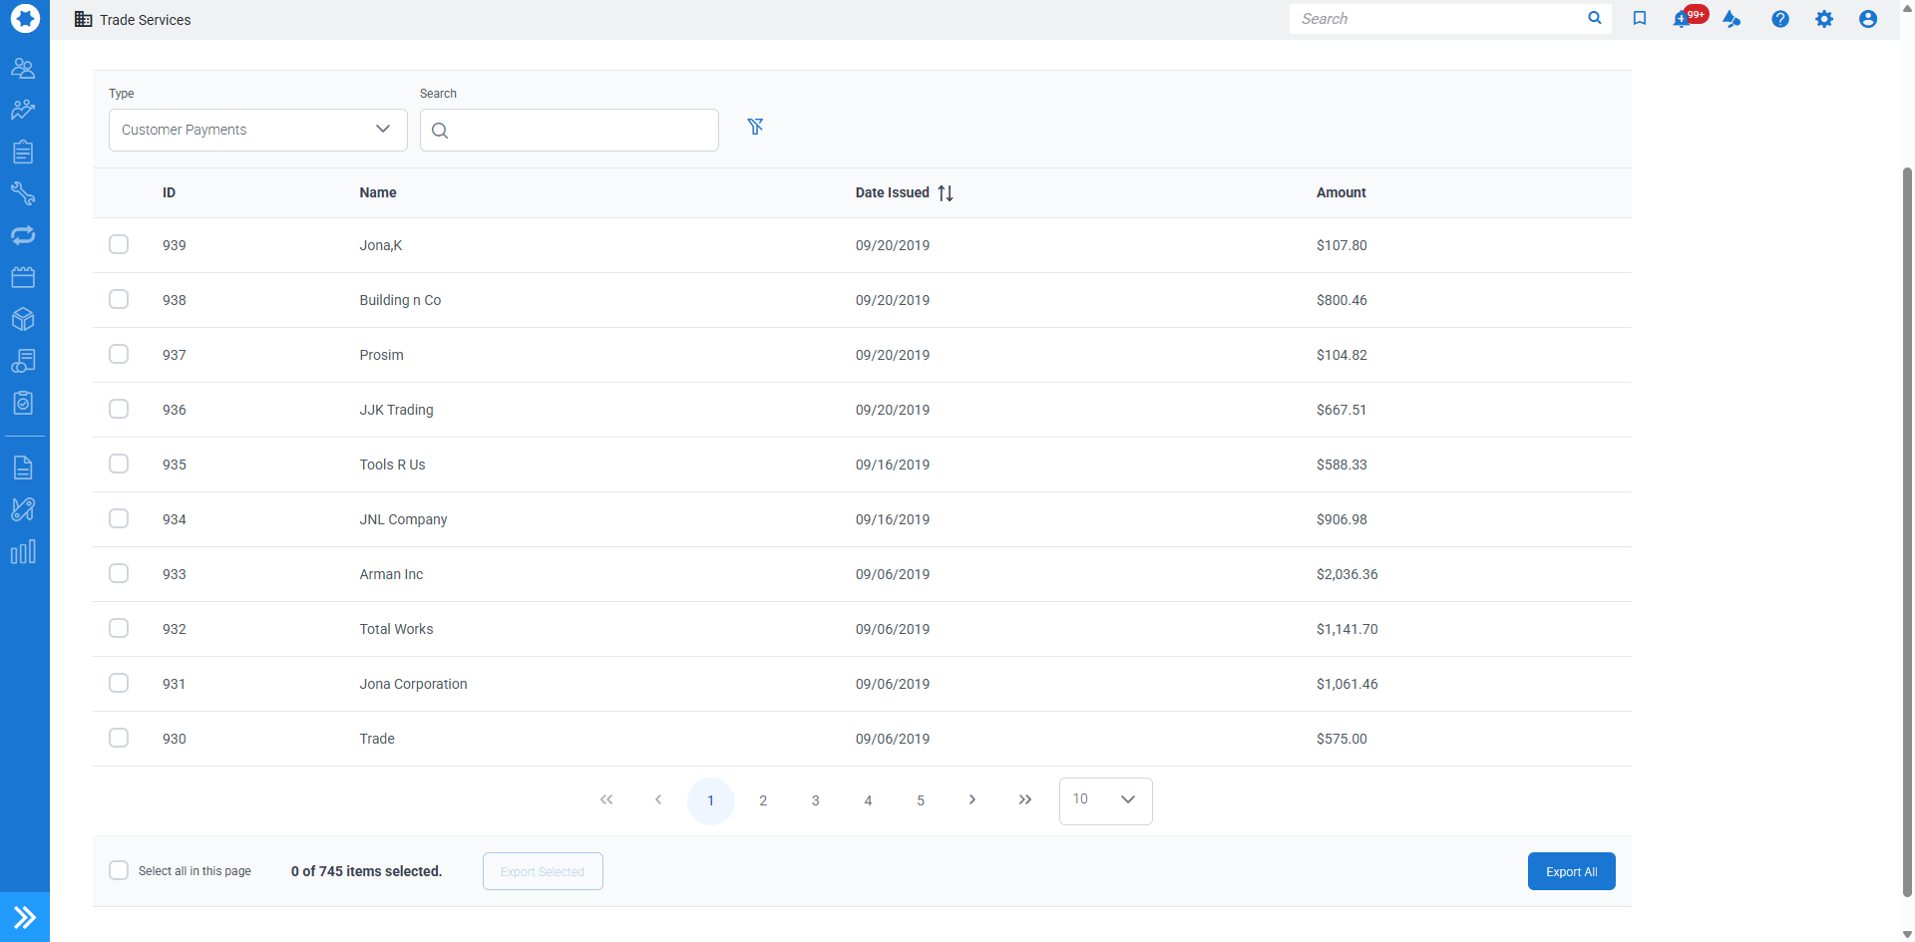Go to page 3 of results
The height and width of the screenshot is (942, 1915).
point(815,799)
